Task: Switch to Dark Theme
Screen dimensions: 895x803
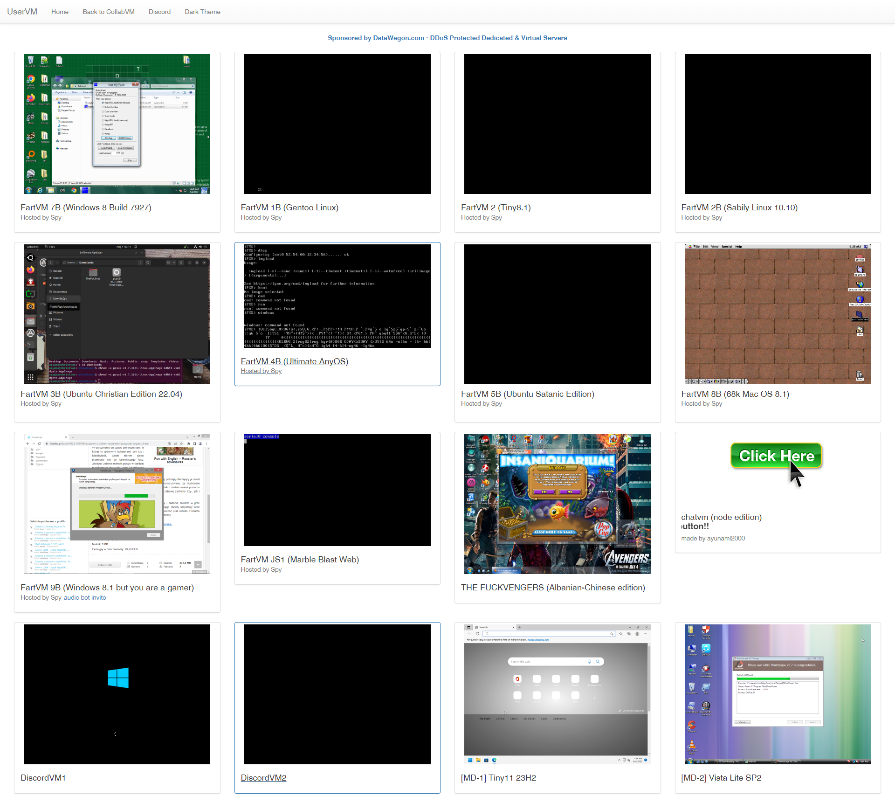Action: tap(202, 12)
